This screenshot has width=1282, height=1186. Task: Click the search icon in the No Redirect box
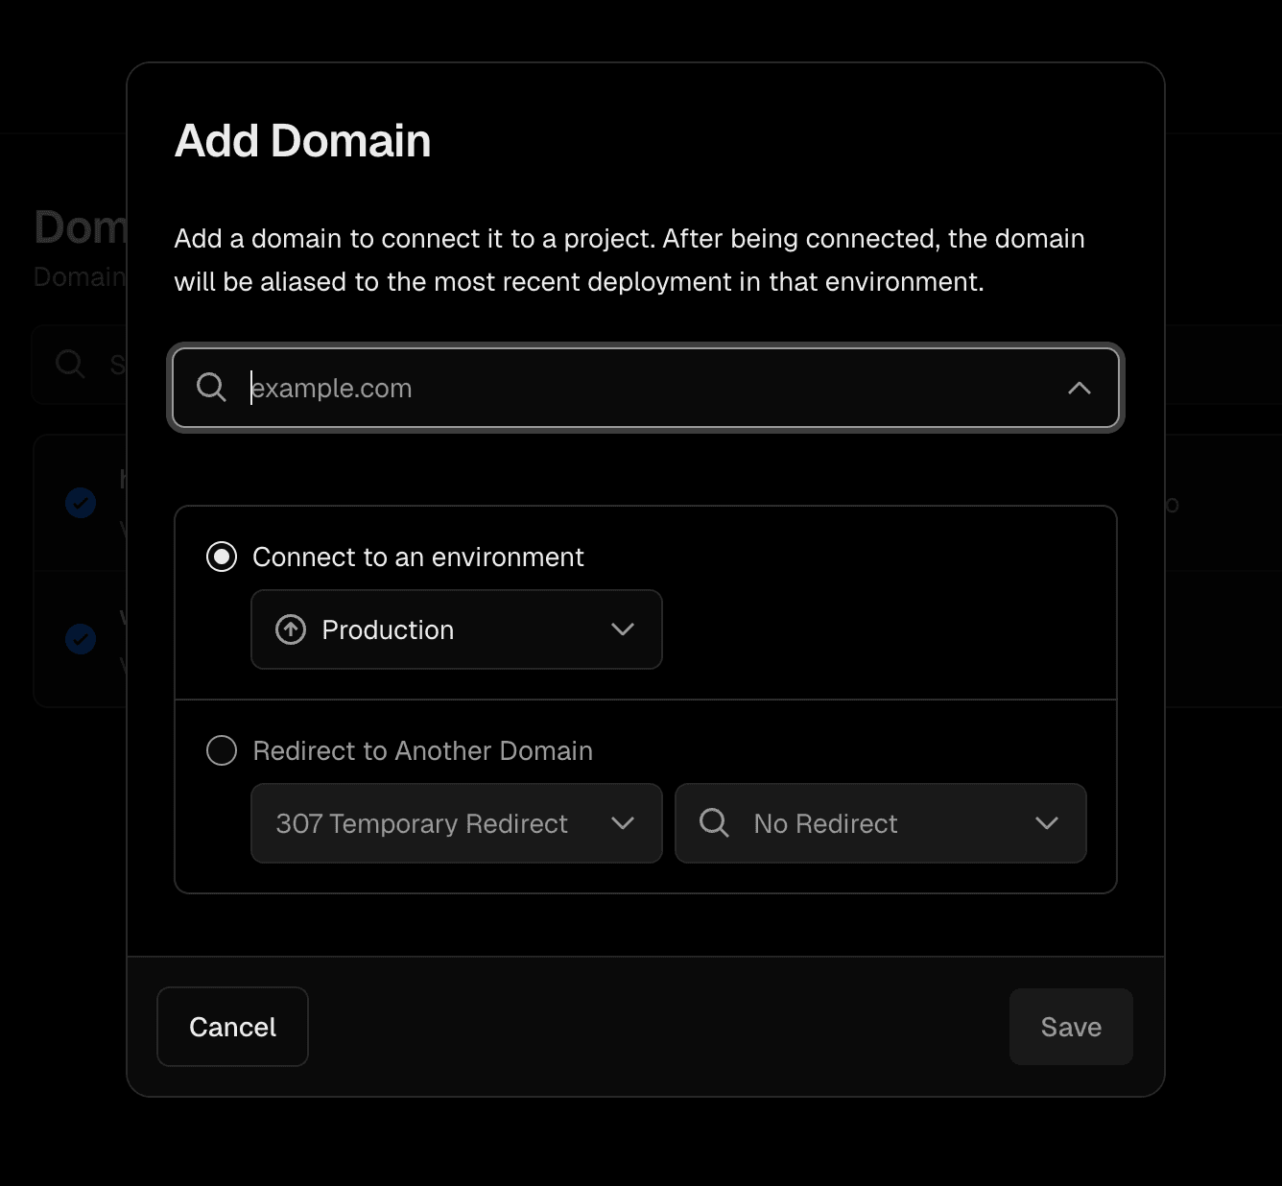(x=714, y=823)
